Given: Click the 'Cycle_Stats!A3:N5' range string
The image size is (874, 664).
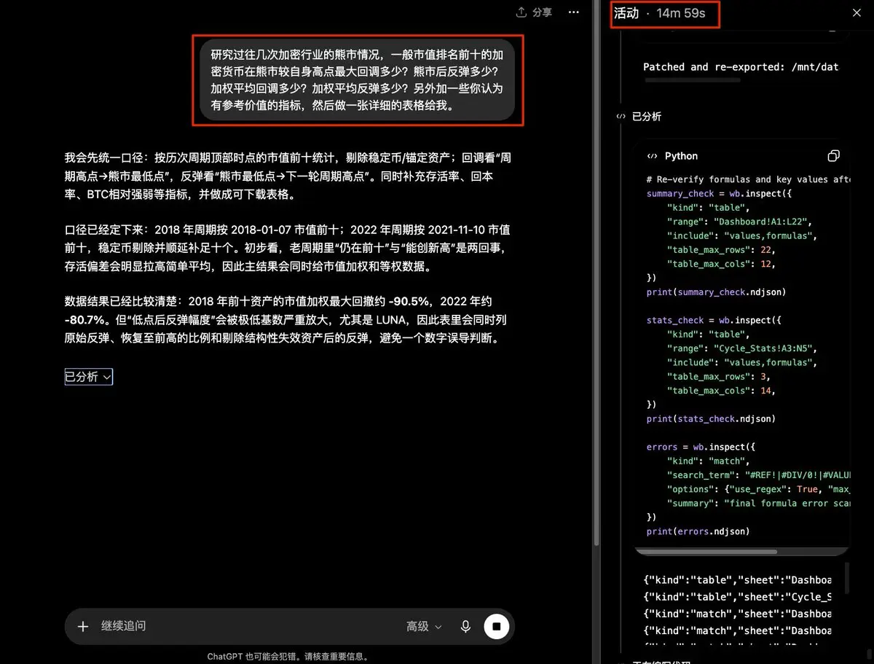Looking at the screenshot, I should (x=765, y=348).
